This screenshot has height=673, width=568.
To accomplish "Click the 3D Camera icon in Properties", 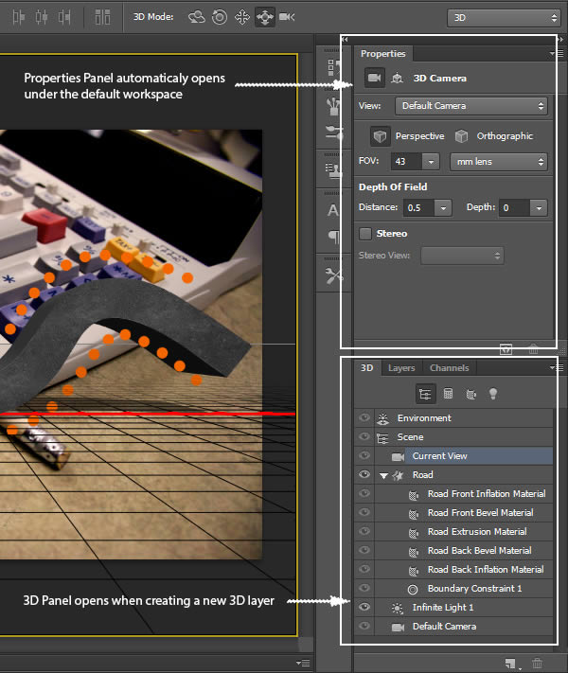I will (374, 79).
